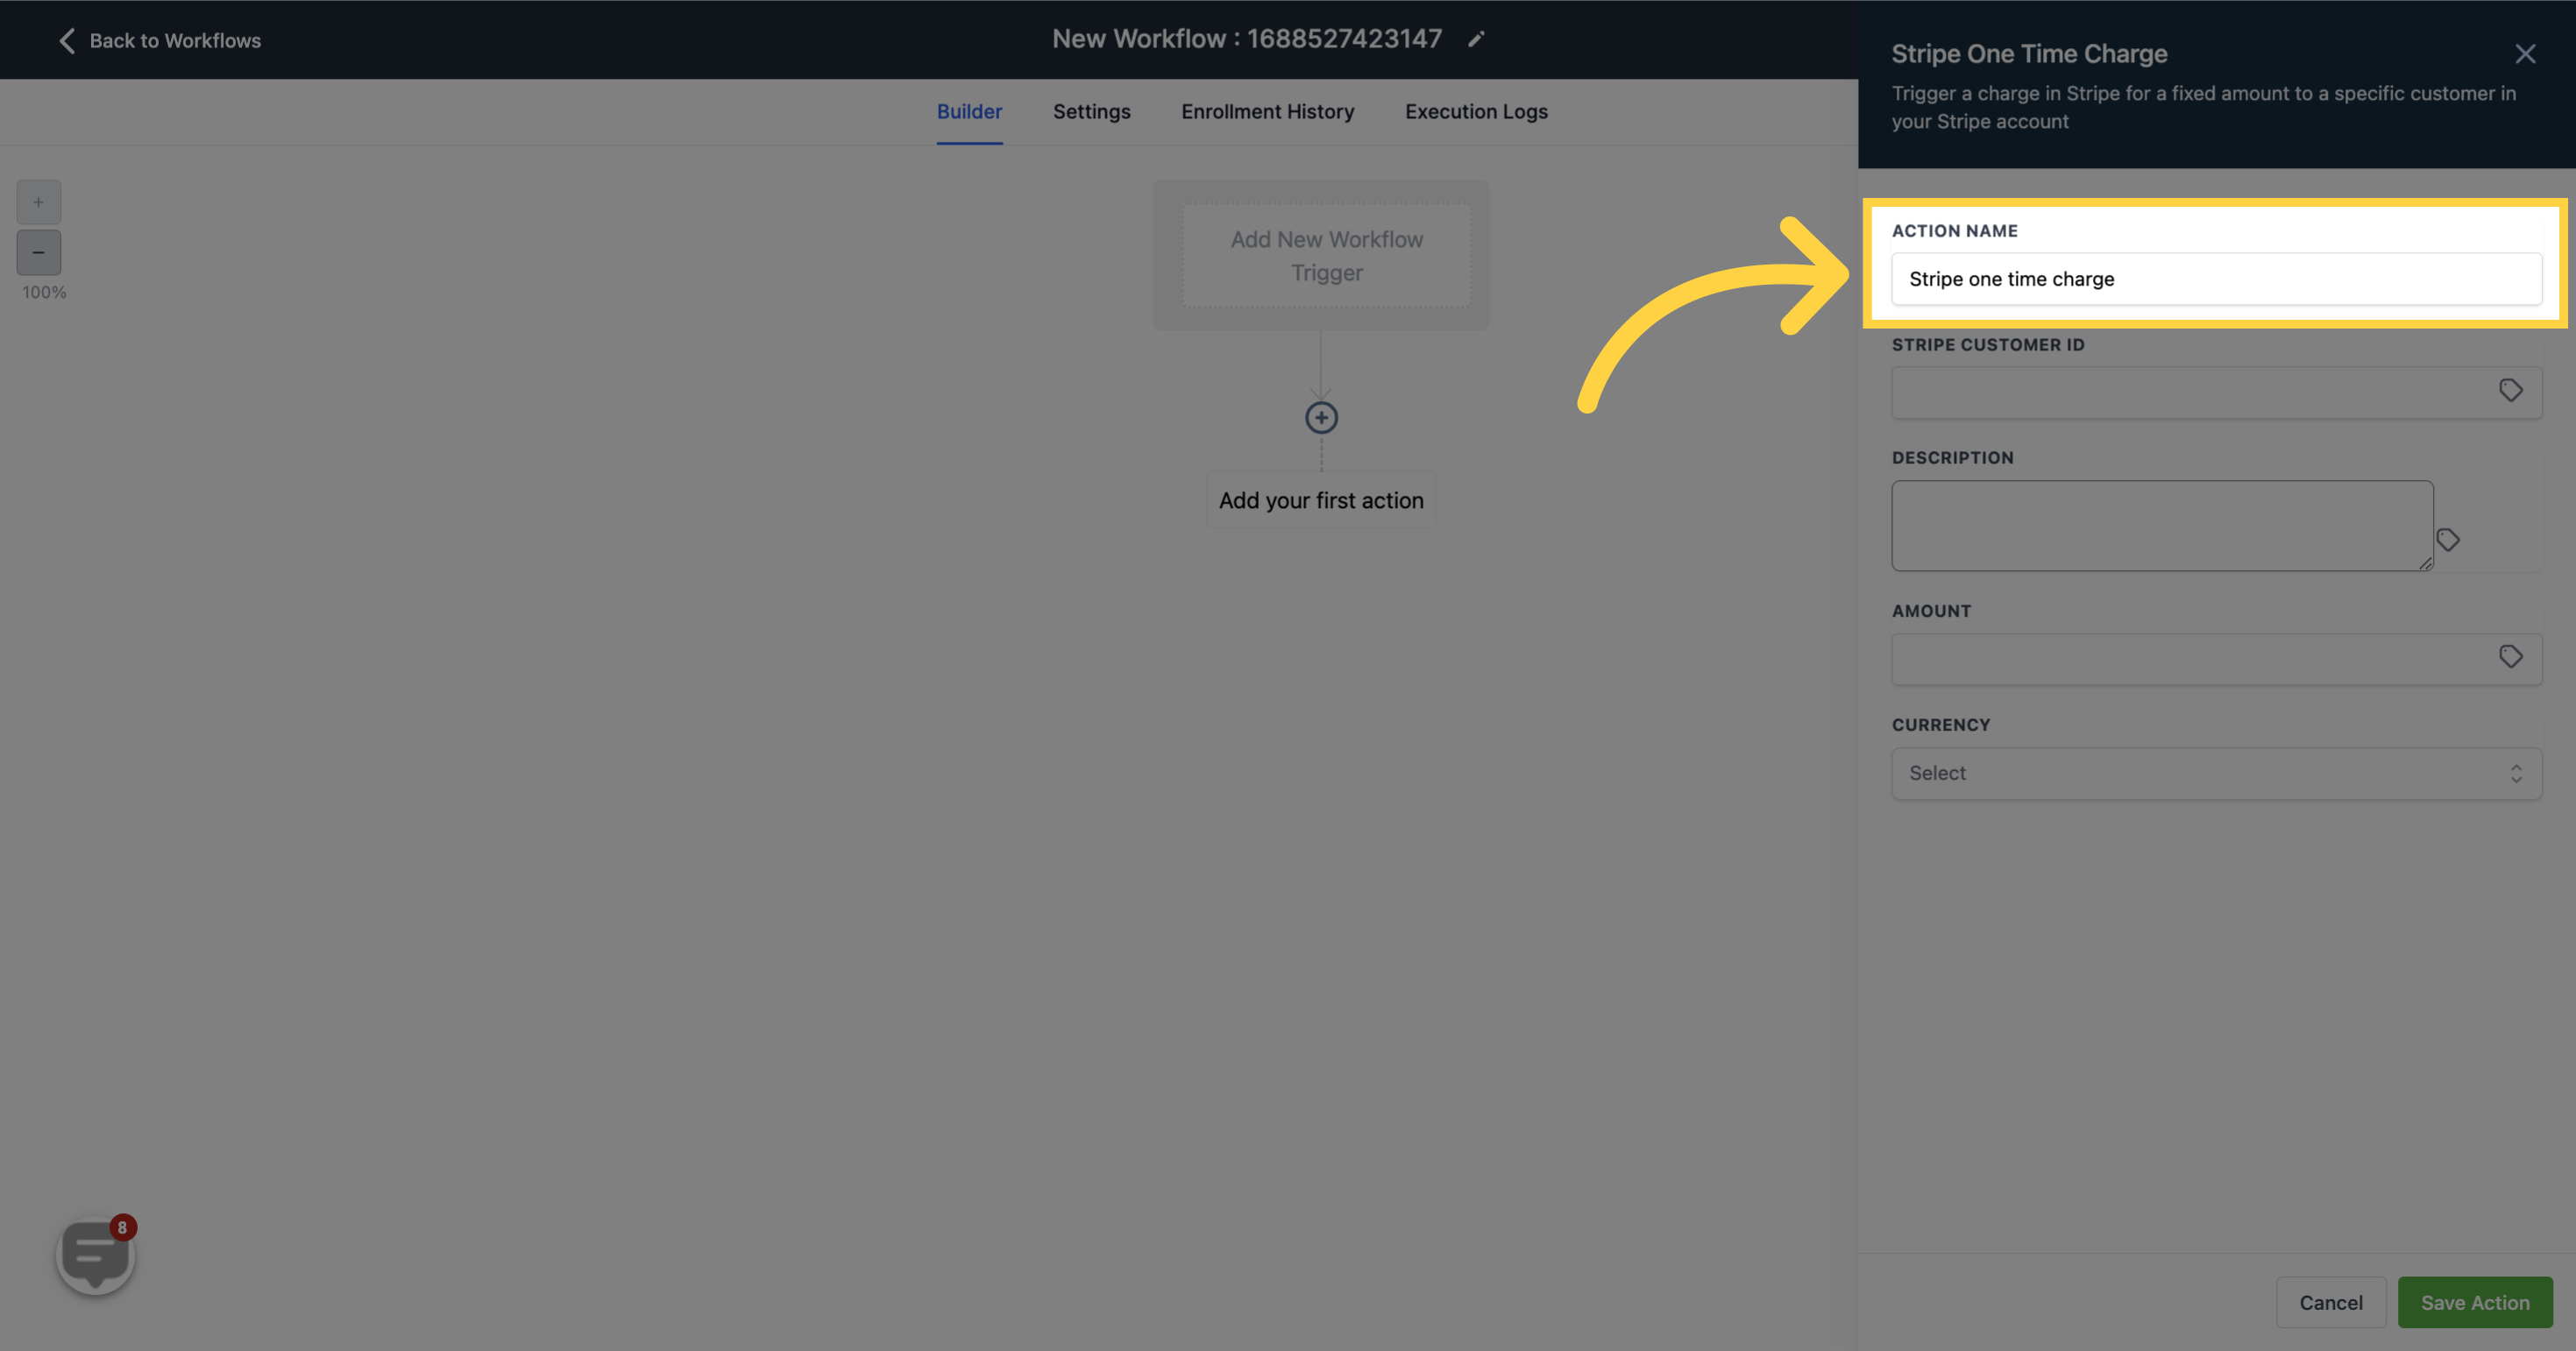
Task: Click the Save Action button
Action: pos(2475,1302)
